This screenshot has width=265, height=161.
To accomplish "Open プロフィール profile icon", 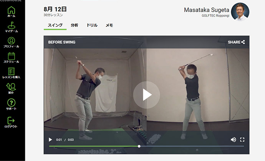I will pos(11,41).
